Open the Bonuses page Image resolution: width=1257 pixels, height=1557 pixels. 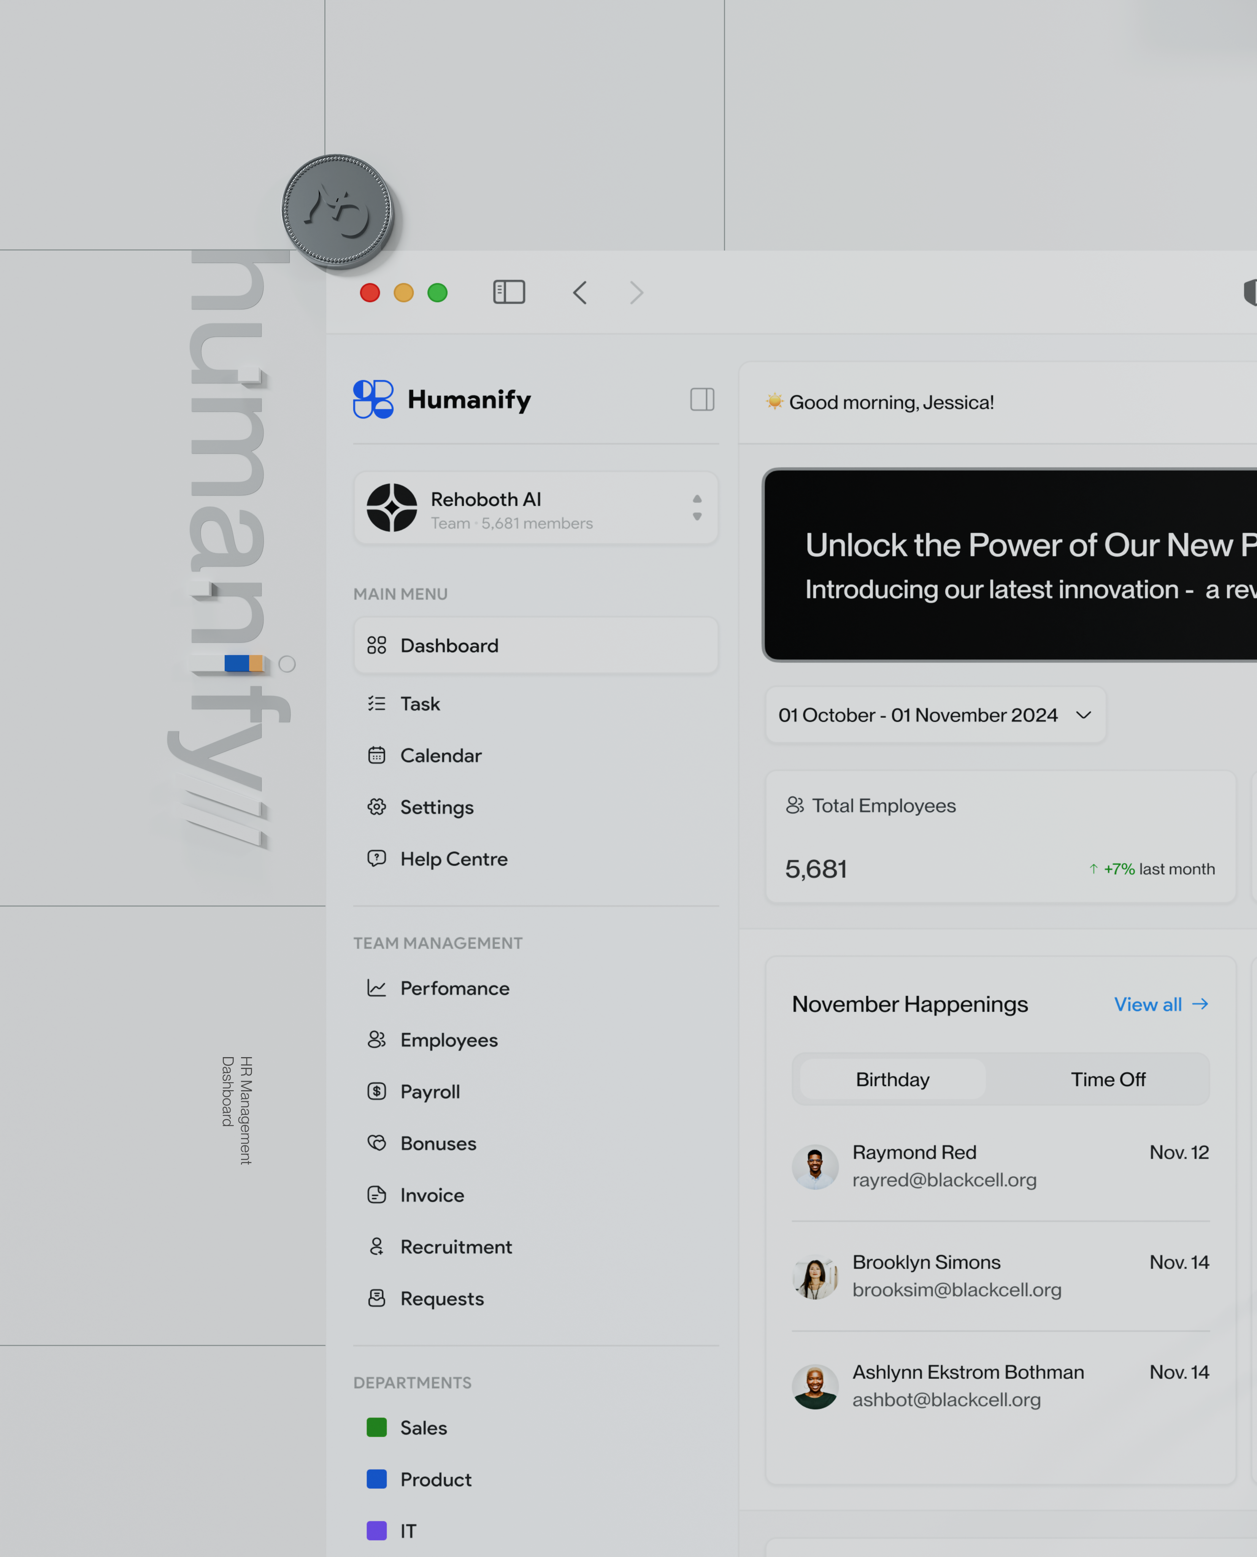[438, 1143]
